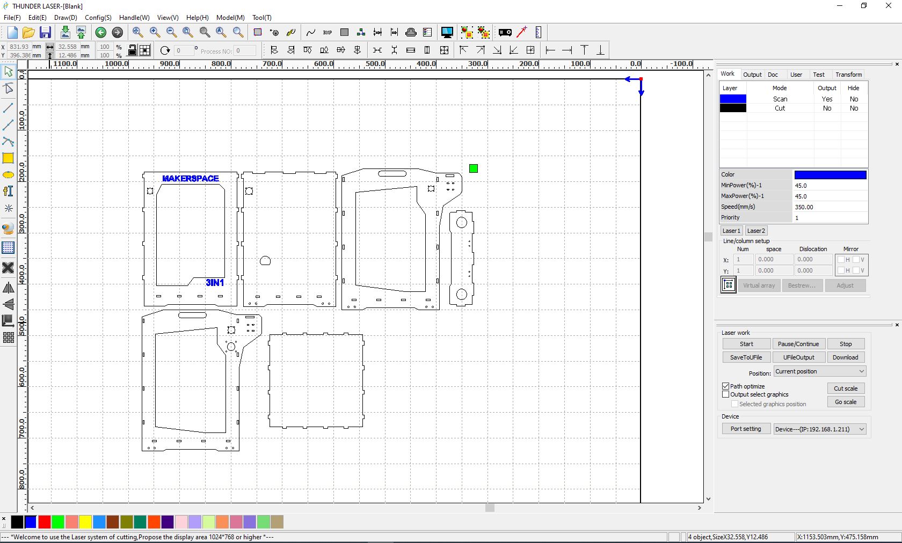Image resolution: width=902 pixels, height=543 pixels.
Task: Switch to the Transform tab
Action: point(849,75)
